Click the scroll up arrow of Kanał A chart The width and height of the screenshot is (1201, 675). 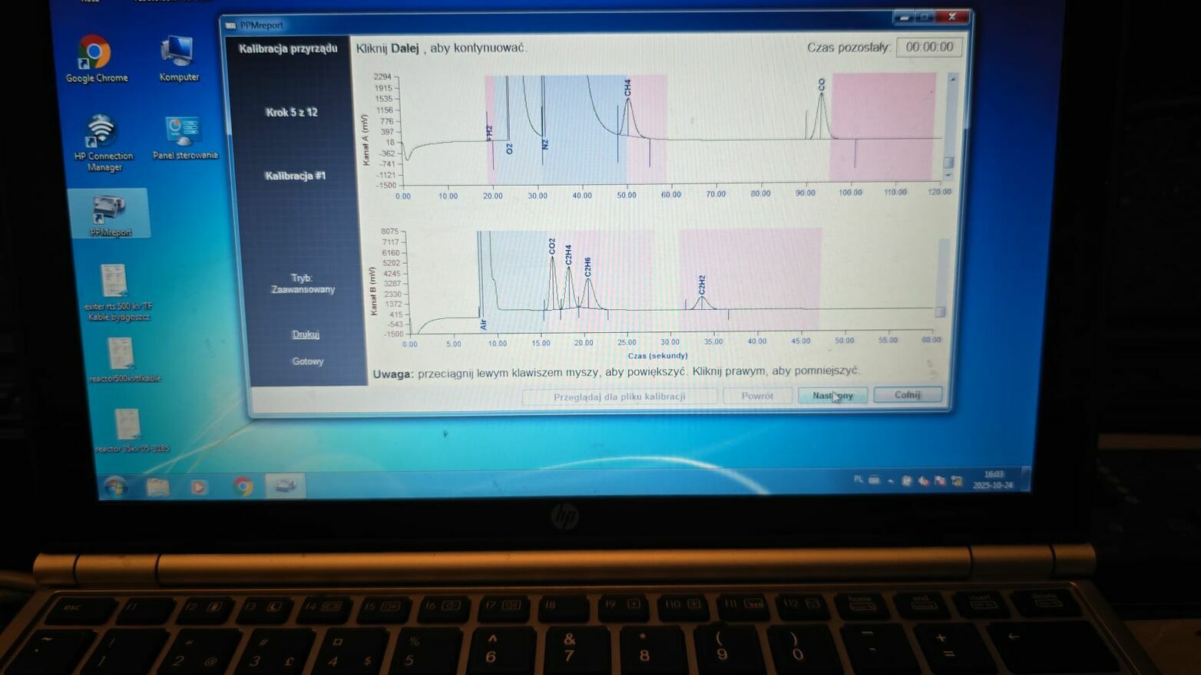coord(952,79)
